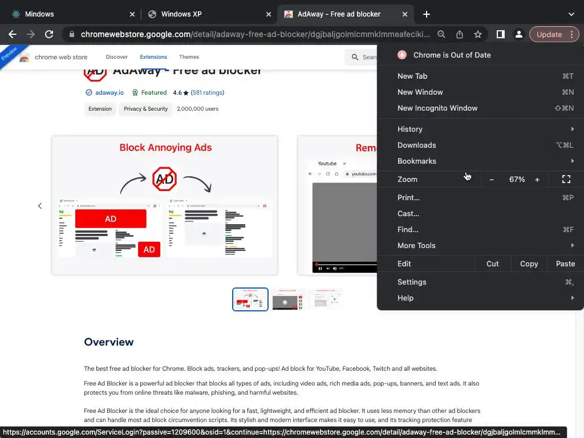Click Chrome is Out of Date entry
This screenshot has height=438, width=584.
(x=480, y=55)
